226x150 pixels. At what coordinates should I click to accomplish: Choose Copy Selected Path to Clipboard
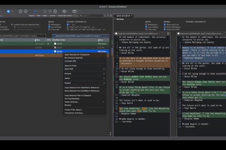pos(78,96)
